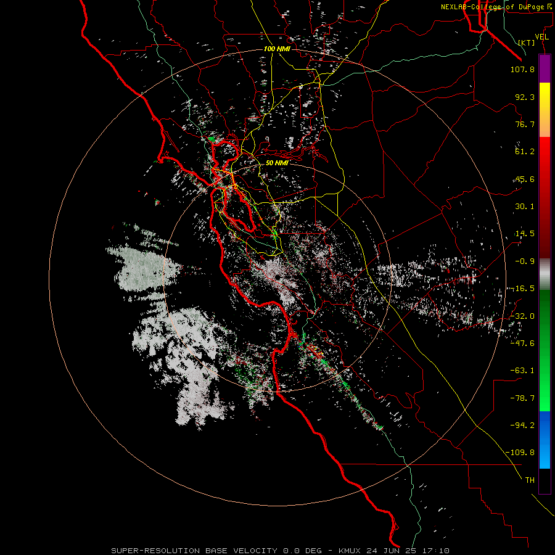Screen dimensions: 555x555
Task: Select the 45.6 legend value
Action: (x=525, y=179)
